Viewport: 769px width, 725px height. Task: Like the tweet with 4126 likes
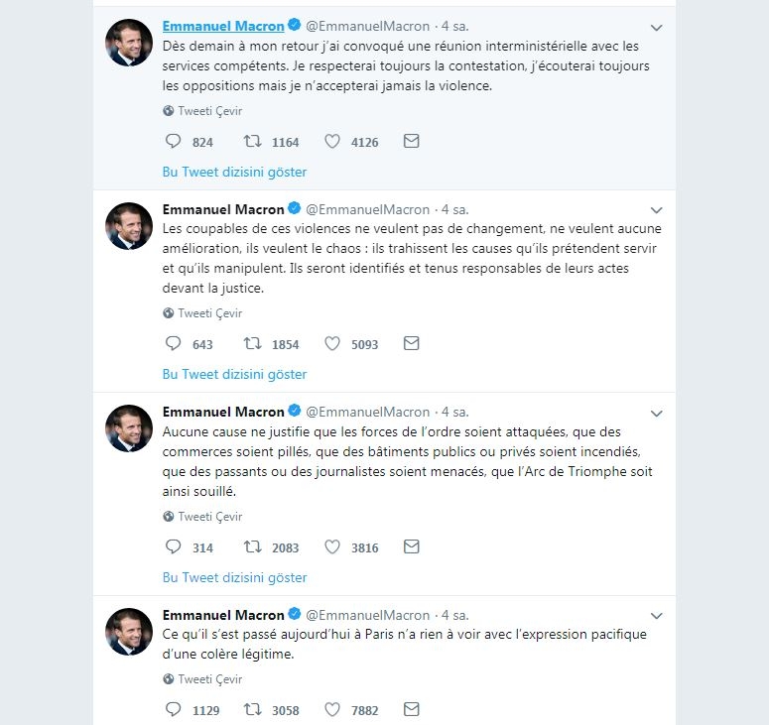pyautogui.click(x=333, y=142)
